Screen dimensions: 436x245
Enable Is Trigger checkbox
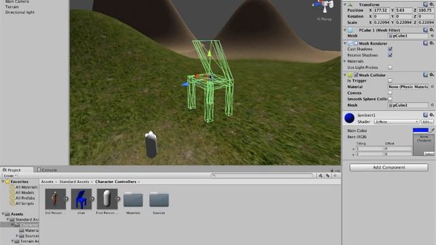pyautogui.click(x=390, y=80)
